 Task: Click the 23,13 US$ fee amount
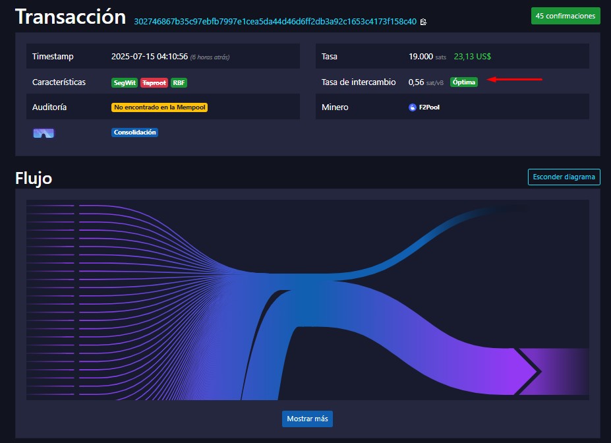472,57
